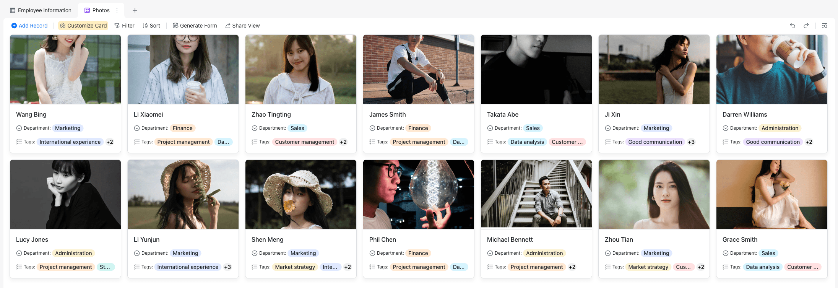
Task: Click Sales tag on Grace Smith card
Action: 768,253
